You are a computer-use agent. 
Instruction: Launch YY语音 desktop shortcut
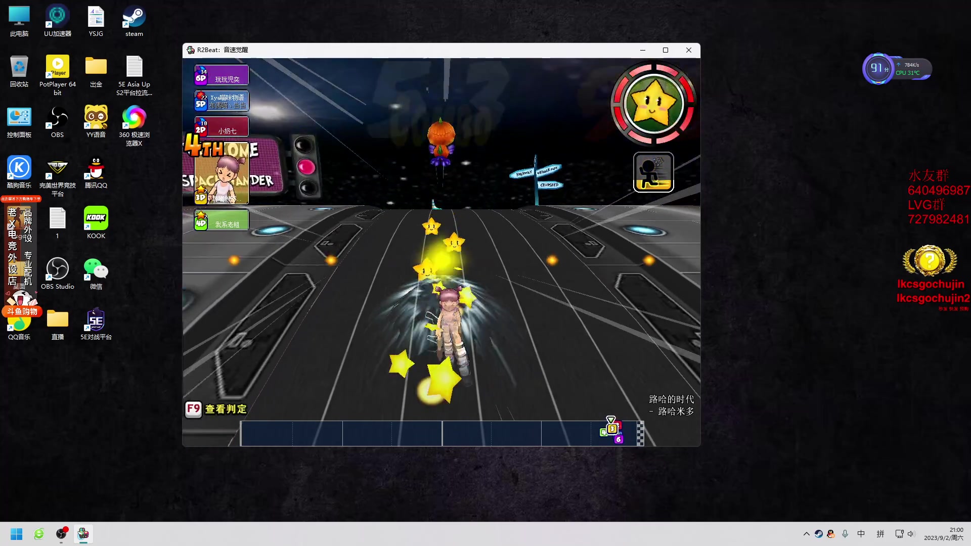pyautogui.click(x=96, y=122)
